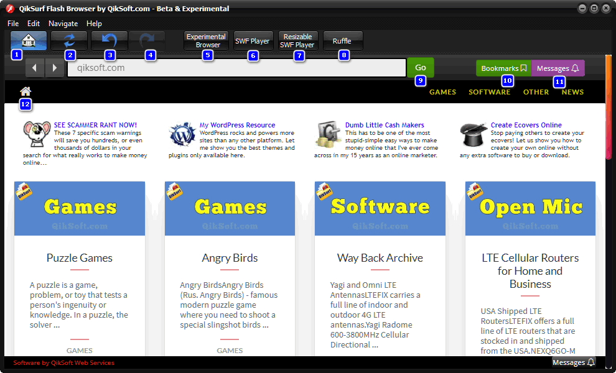Click the small home icon on the webpage
616x373 pixels.
click(25, 91)
